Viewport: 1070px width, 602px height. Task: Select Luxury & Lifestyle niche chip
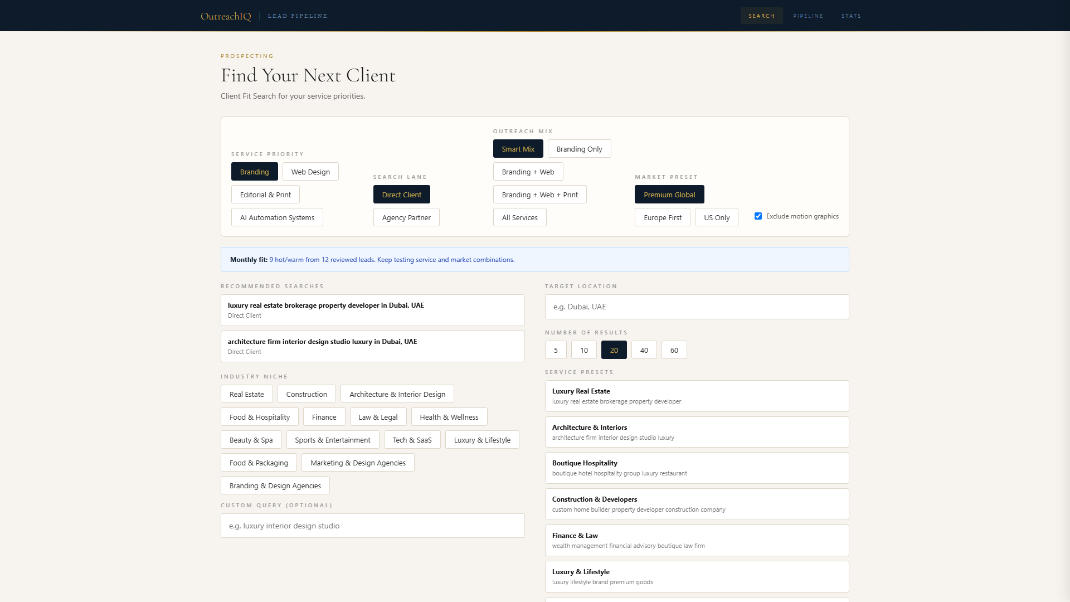point(482,440)
